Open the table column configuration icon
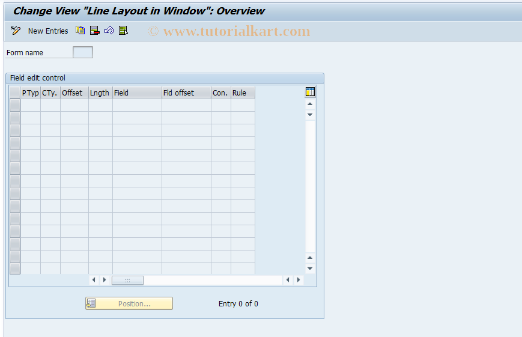 pyautogui.click(x=310, y=92)
